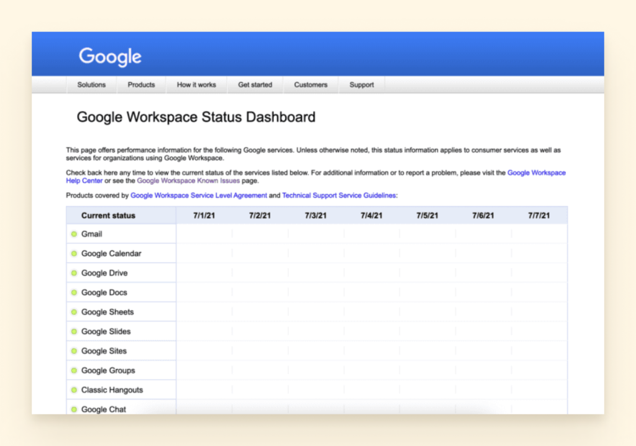Viewport: 636px width, 446px height.
Task: Open Google Workspace Service Level Agreement link
Action: (x=199, y=195)
